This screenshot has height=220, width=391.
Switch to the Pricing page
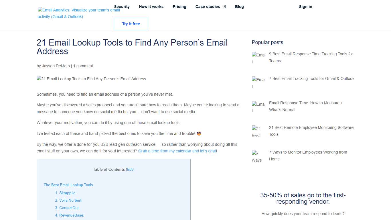tap(179, 7)
